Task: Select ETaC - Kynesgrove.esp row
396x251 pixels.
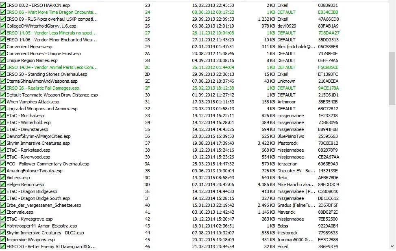Action: [x=30, y=219]
